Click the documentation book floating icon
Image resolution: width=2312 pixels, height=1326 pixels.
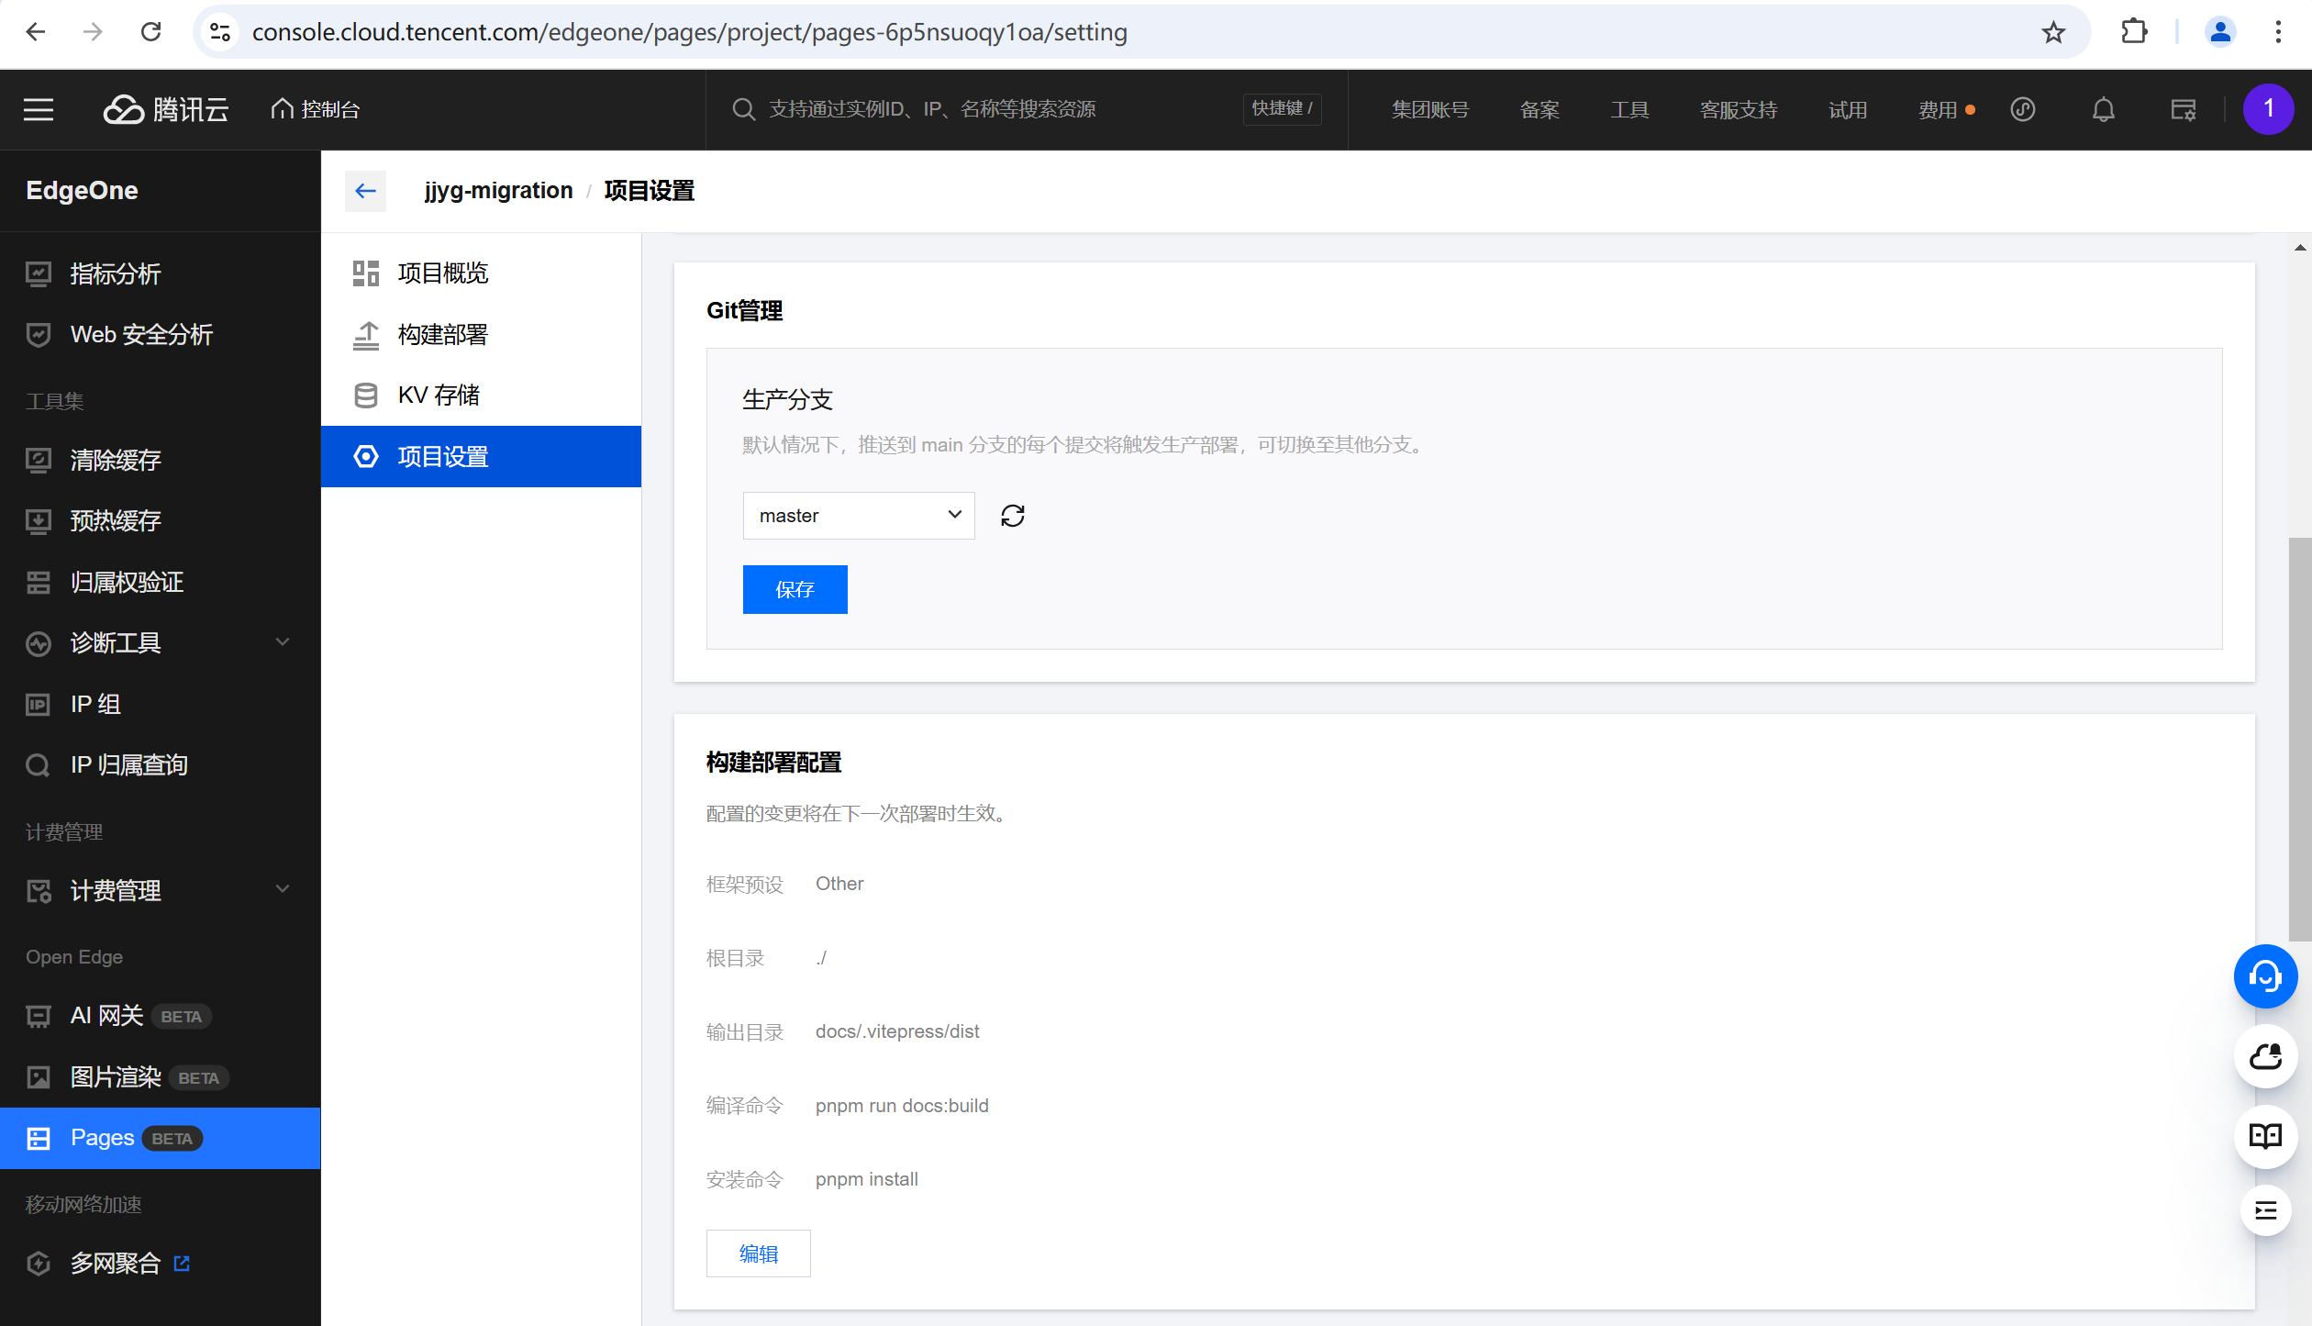click(x=2265, y=1136)
